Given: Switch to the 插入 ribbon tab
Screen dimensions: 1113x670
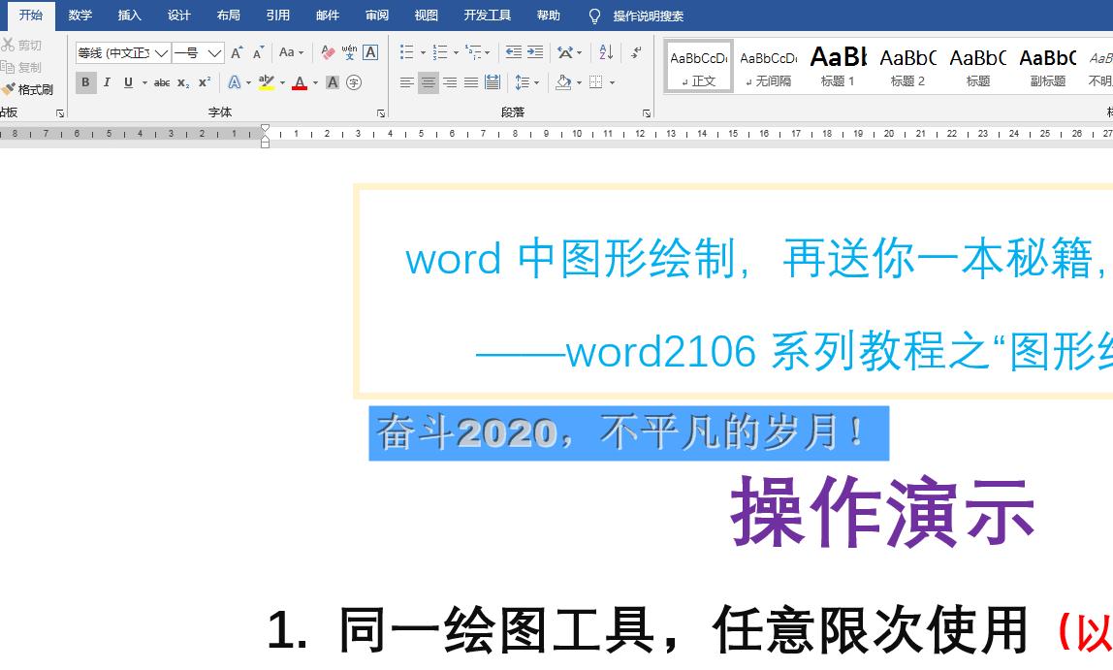Looking at the screenshot, I should pyautogui.click(x=129, y=16).
